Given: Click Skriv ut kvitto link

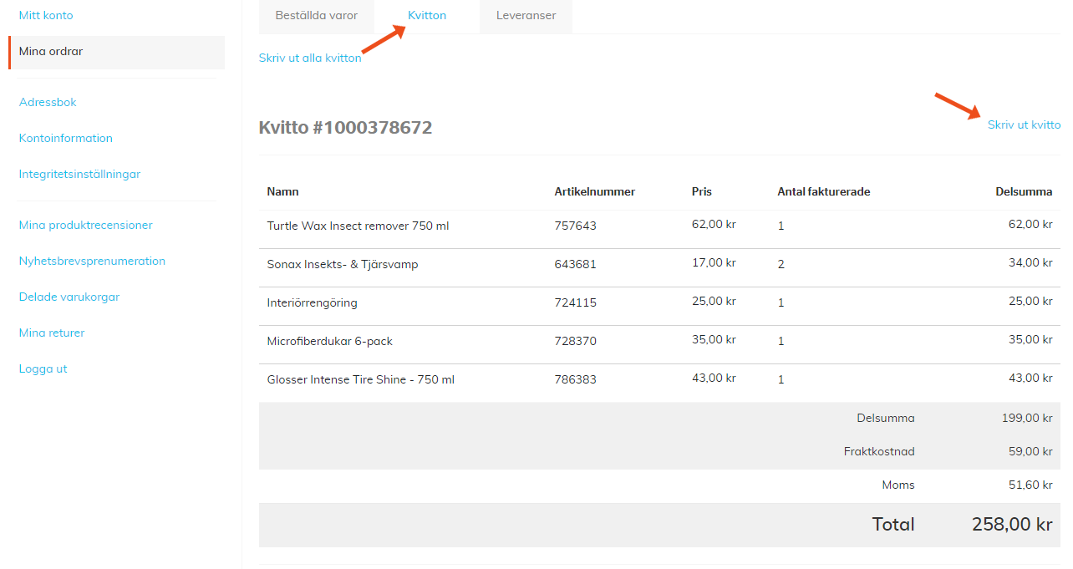Looking at the screenshot, I should 1024,124.
